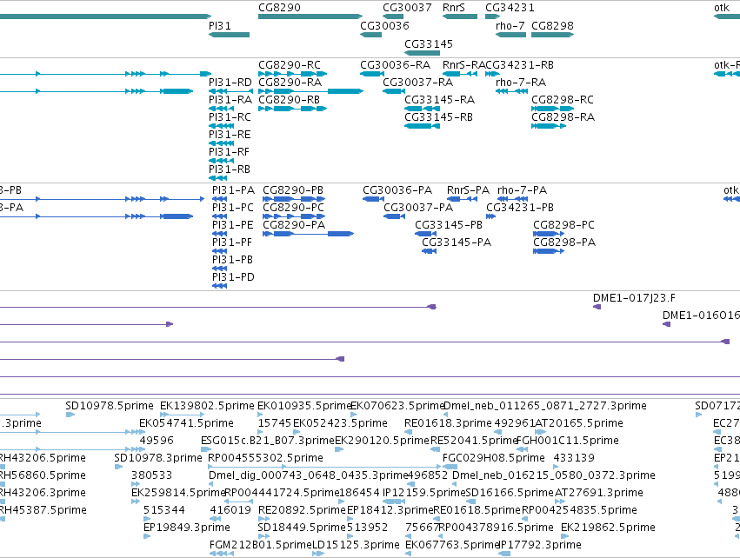Click the DME1-017J23.F clone label
740x558 pixels.
(634, 298)
